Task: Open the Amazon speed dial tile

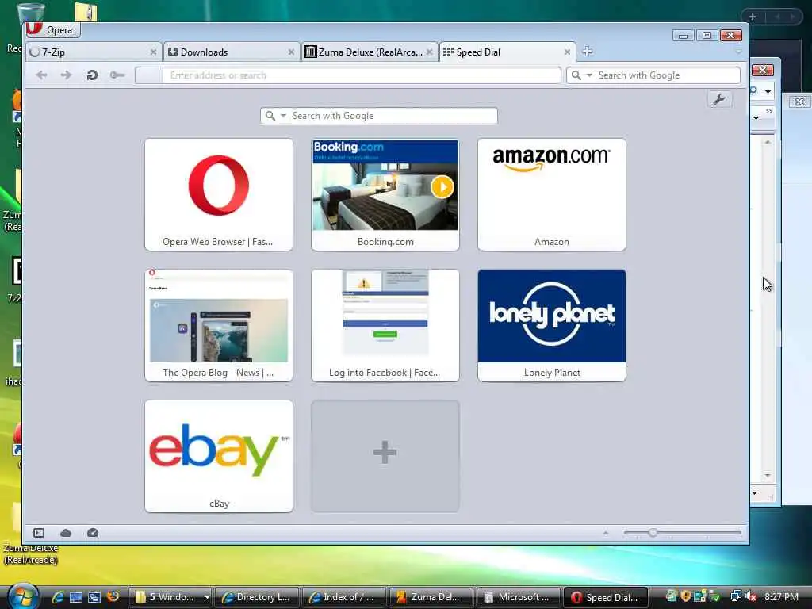Action: coord(552,194)
